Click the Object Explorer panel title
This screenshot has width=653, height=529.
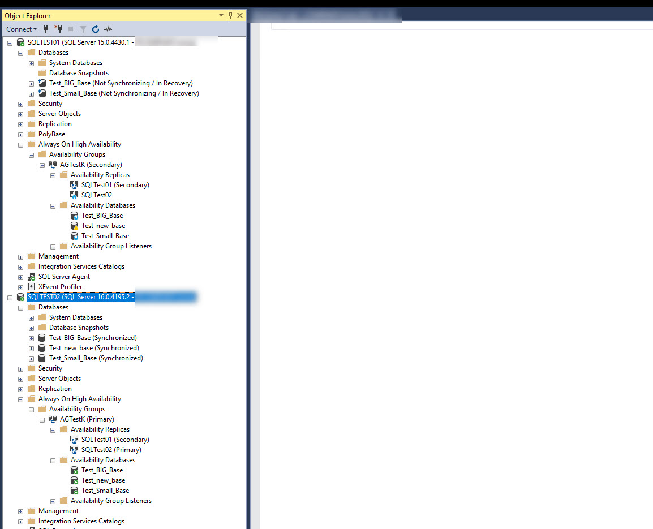[28, 15]
